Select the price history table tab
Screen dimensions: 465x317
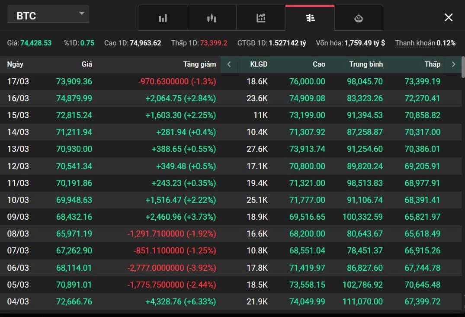point(310,18)
